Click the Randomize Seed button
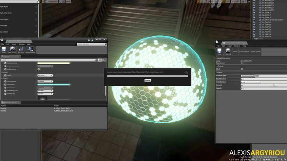Viewport: 287px width, 161px height. click(x=248, y=76)
